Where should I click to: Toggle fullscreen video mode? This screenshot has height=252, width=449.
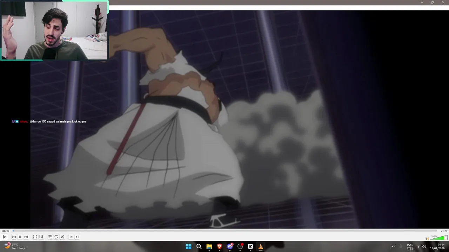[35, 237]
